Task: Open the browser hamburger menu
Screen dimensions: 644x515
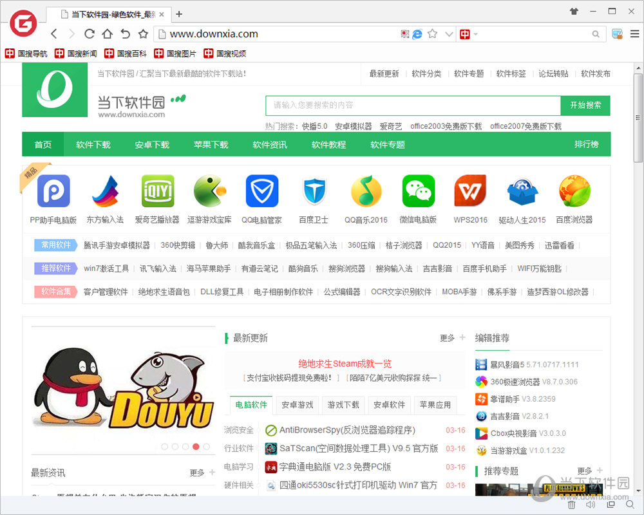Action: click(x=634, y=33)
